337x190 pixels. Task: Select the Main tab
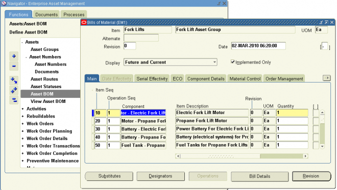tap(92, 79)
